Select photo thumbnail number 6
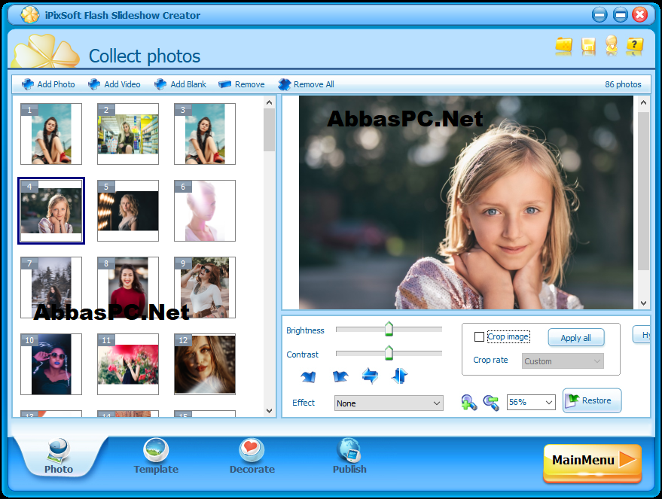Image resolution: width=662 pixels, height=499 pixels. click(x=205, y=211)
